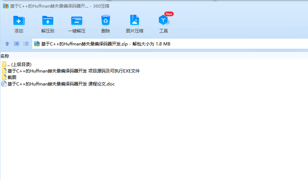
Task: Click the Word document icon of 课程论文.doc
Action: coord(4,84)
